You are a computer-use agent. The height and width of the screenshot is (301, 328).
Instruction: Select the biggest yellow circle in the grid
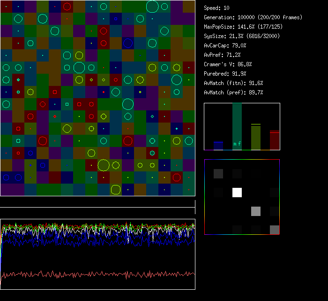pyautogui.click(x=104, y=165)
